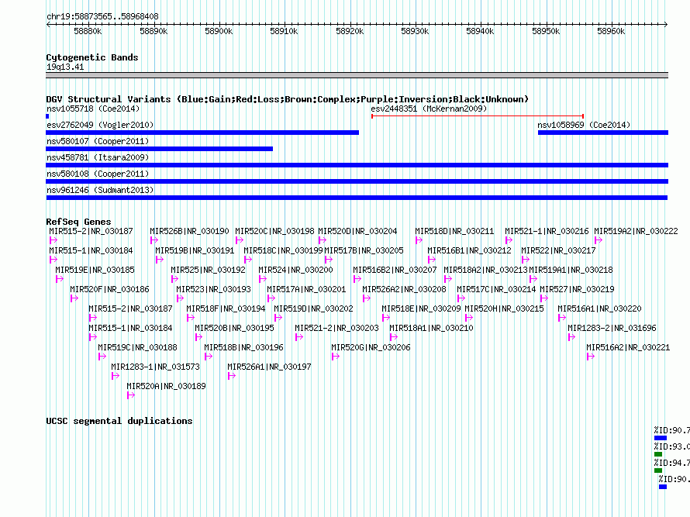This screenshot has height=517, width=690.
Task: Click the esv2448351 (McKernan2009) label
Action: 429,109
